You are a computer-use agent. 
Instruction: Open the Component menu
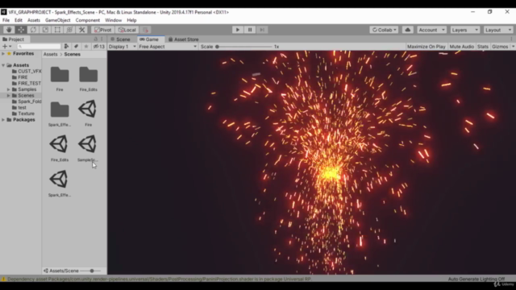(x=88, y=20)
